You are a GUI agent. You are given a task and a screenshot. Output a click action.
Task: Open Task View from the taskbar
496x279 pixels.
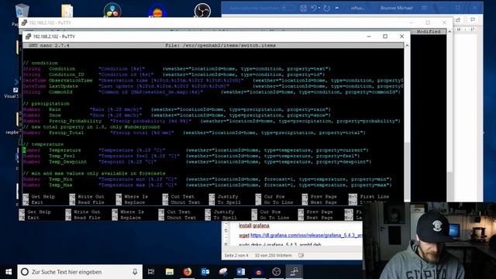point(151,272)
